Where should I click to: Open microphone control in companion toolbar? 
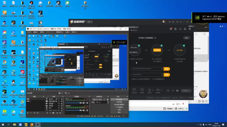(x=150, y=91)
